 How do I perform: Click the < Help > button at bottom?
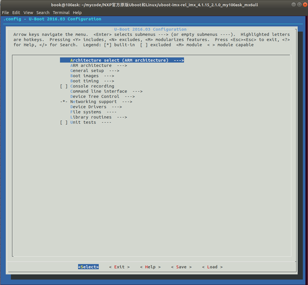[150, 267]
